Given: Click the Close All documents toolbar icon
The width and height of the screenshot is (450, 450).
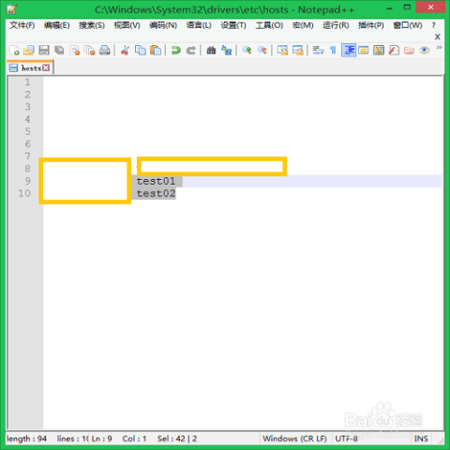Looking at the screenshot, I should pyautogui.click(x=90, y=51).
